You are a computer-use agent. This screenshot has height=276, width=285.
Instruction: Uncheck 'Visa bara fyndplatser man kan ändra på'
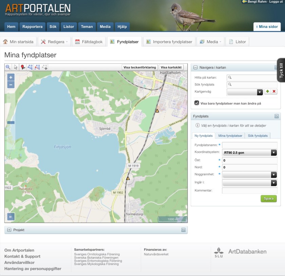[196, 103]
